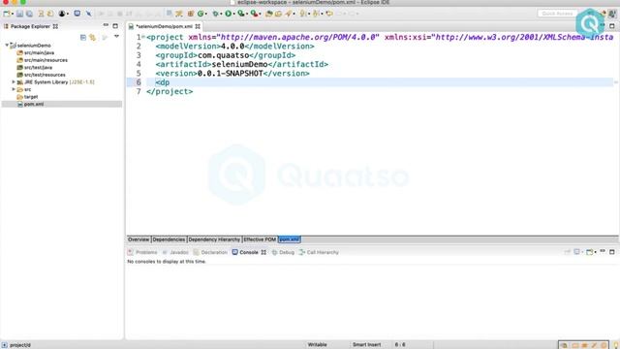Screen dimensions: 620x349
Task: Open the Package Explorer View Menu arrow
Action: (116, 37)
